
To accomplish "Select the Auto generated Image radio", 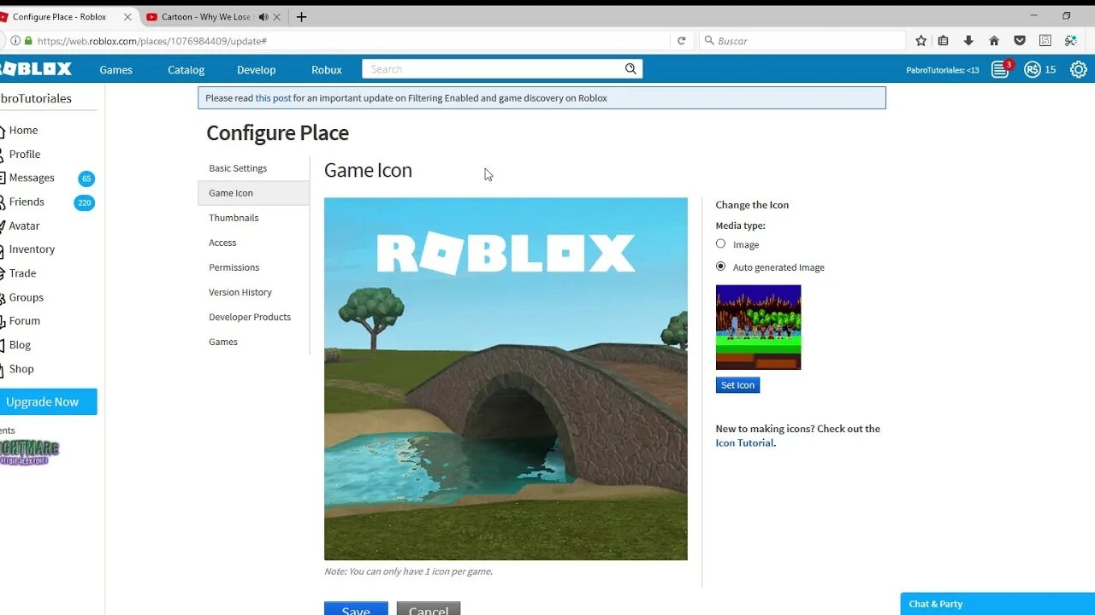I will [x=720, y=266].
